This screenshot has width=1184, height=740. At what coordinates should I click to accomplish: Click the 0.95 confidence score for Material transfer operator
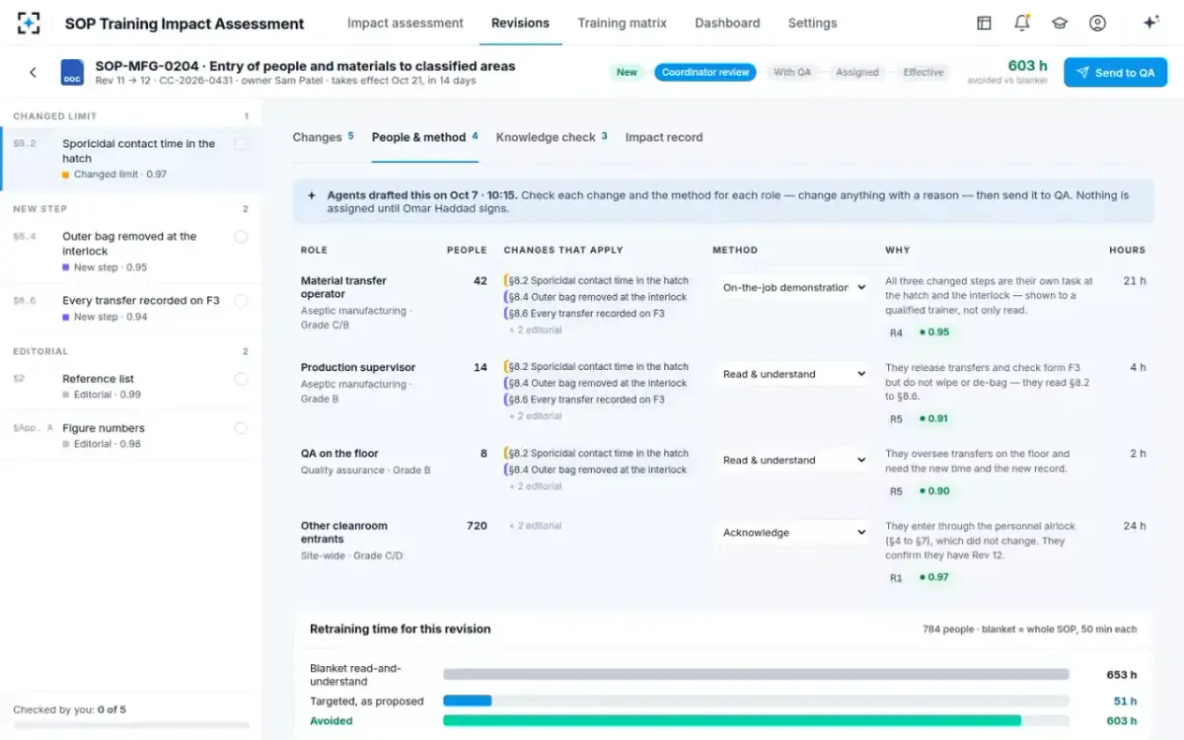click(934, 333)
